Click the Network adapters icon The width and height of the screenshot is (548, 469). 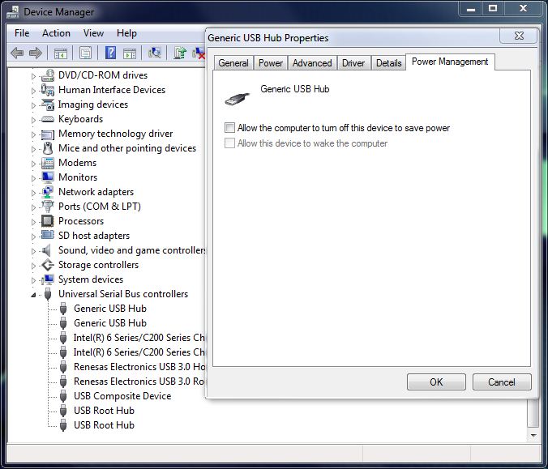[48, 192]
